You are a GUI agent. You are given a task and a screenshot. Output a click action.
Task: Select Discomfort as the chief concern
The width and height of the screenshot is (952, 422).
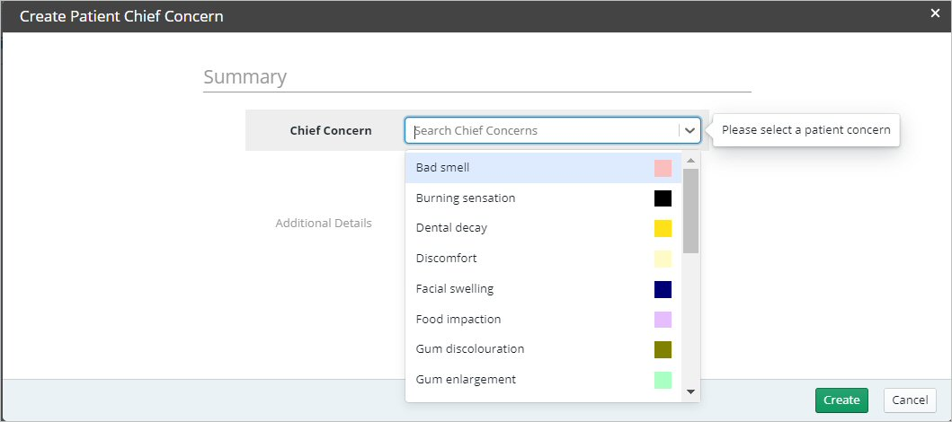[543, 259]
